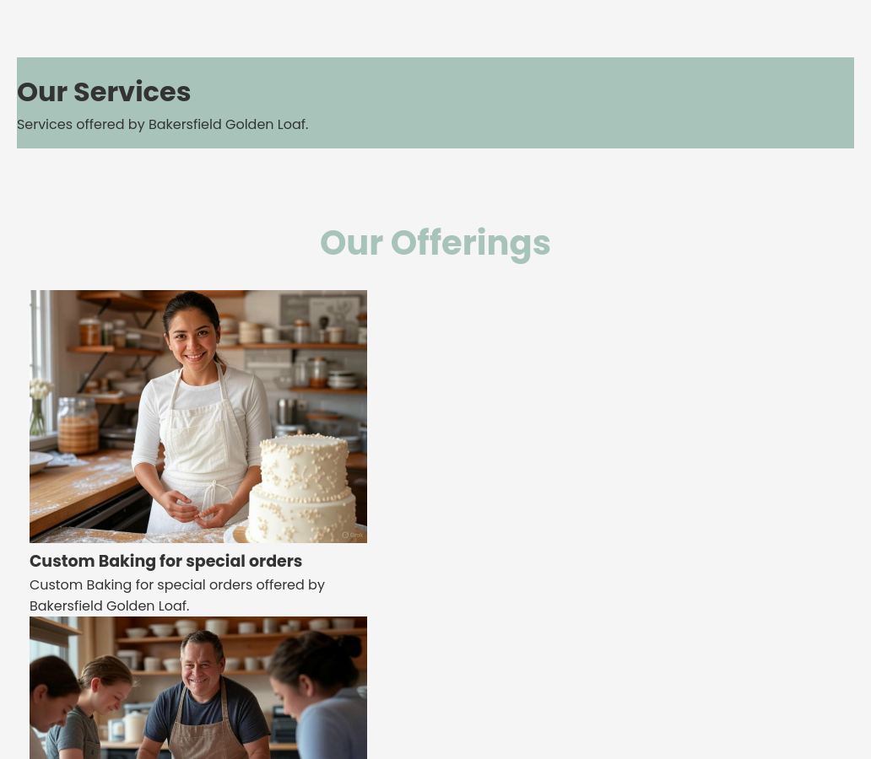Click the 'Services offered by Bakersfield Golden Loaf' subtitle
Image resolution: width=871 pixels, height=759 pixels.
pyautogui.click(x=163, y=124)
